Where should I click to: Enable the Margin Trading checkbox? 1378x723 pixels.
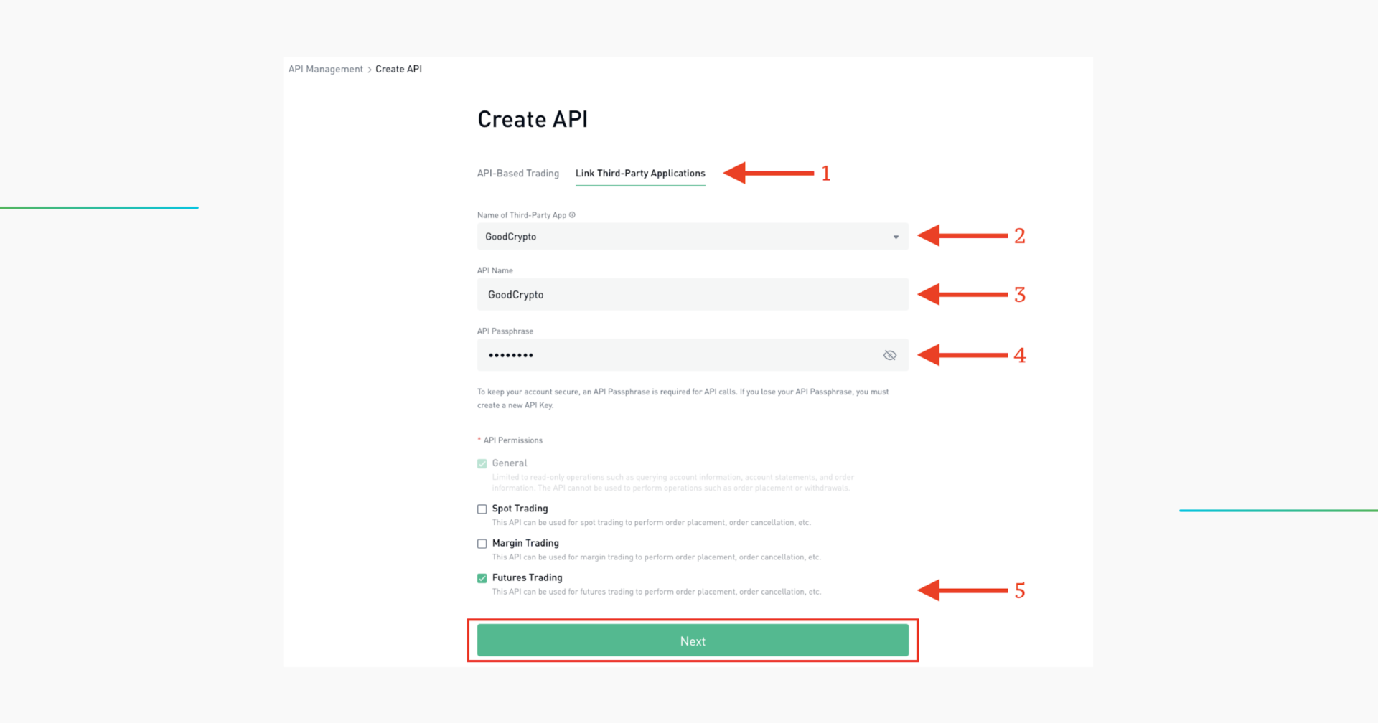click(x=482, y=543)
